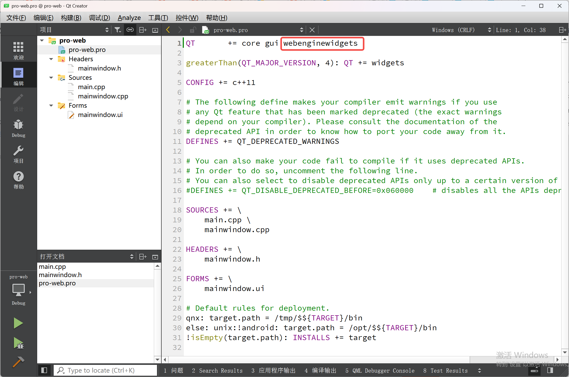569x377 pixels.
Task: Open pro-web kit selector monitor icon
Action: tap(18, 290)
